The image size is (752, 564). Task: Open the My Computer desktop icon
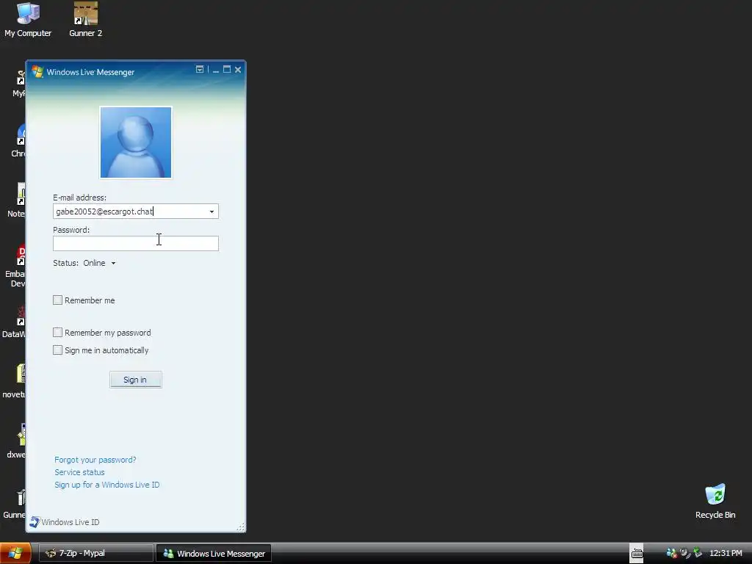point(28,20)
